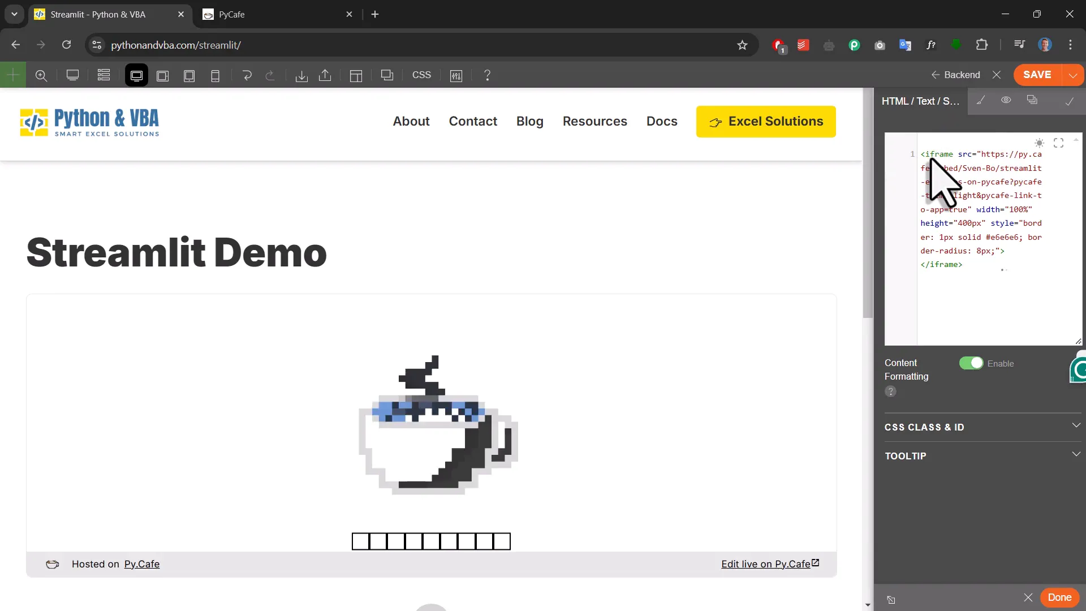Enable the Content Formatting toggle
Image resolution: width=1086 pixels, height=611 pixels.
tap(972, 363)
